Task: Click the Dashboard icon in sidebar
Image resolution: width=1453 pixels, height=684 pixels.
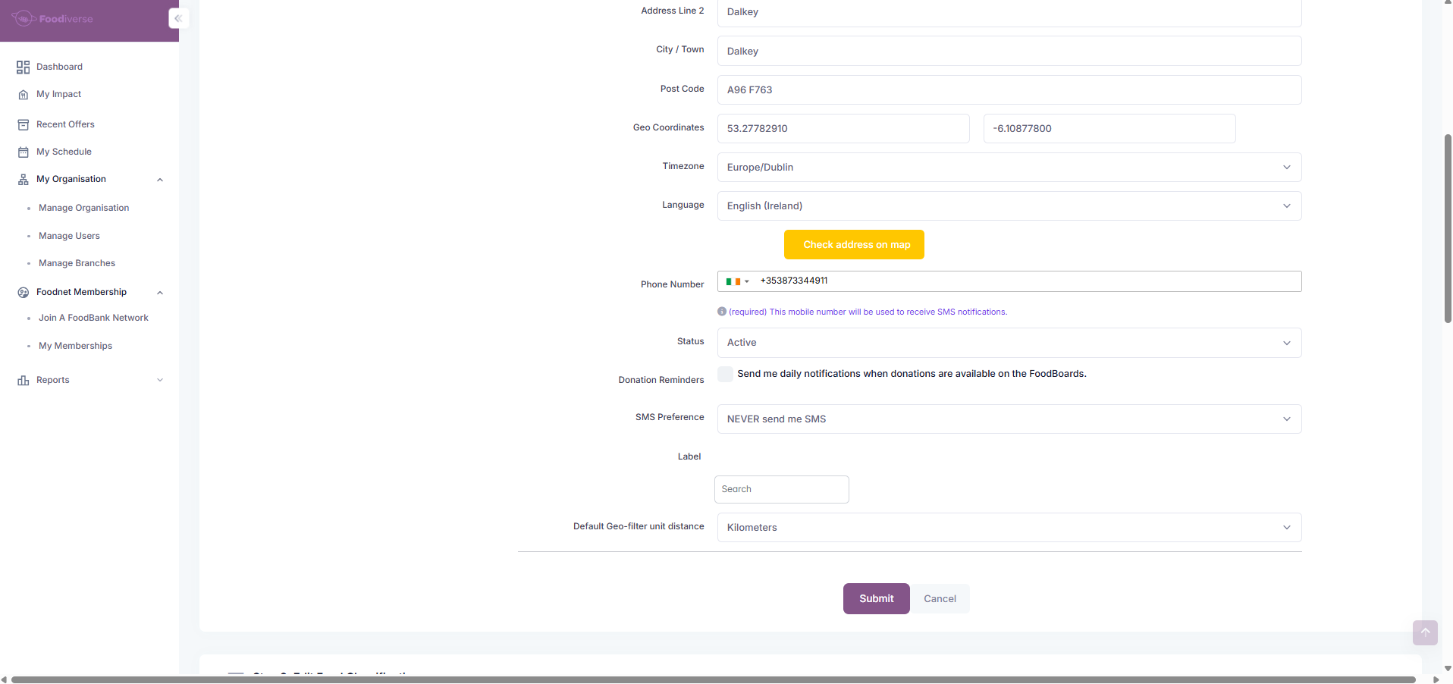Action: 23,67
